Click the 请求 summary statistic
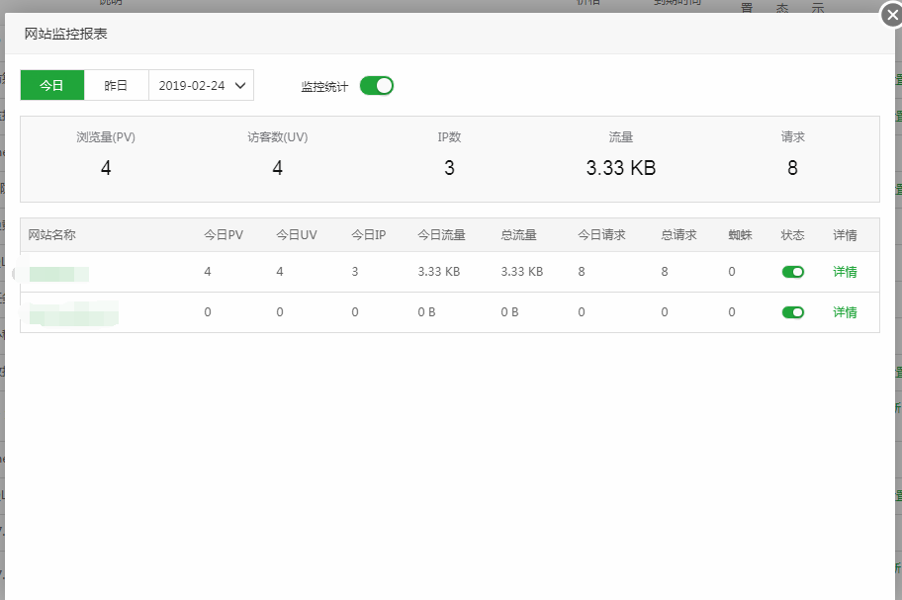902x600 pixels. (792, 155)
